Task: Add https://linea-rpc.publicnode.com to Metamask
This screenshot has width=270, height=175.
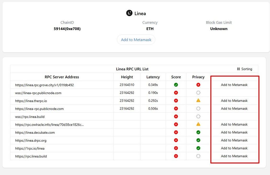Action: [x=234, y=108]
